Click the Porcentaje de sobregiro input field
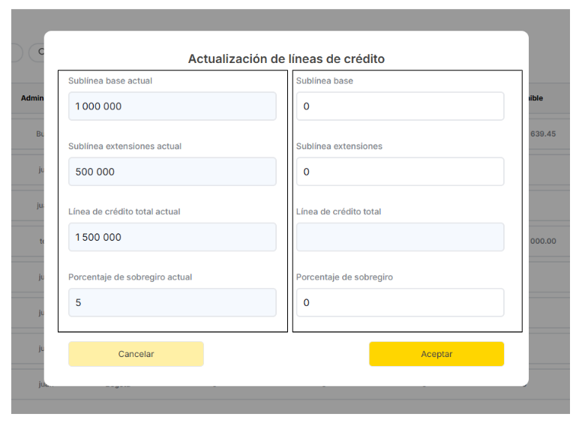 point(400,303)
